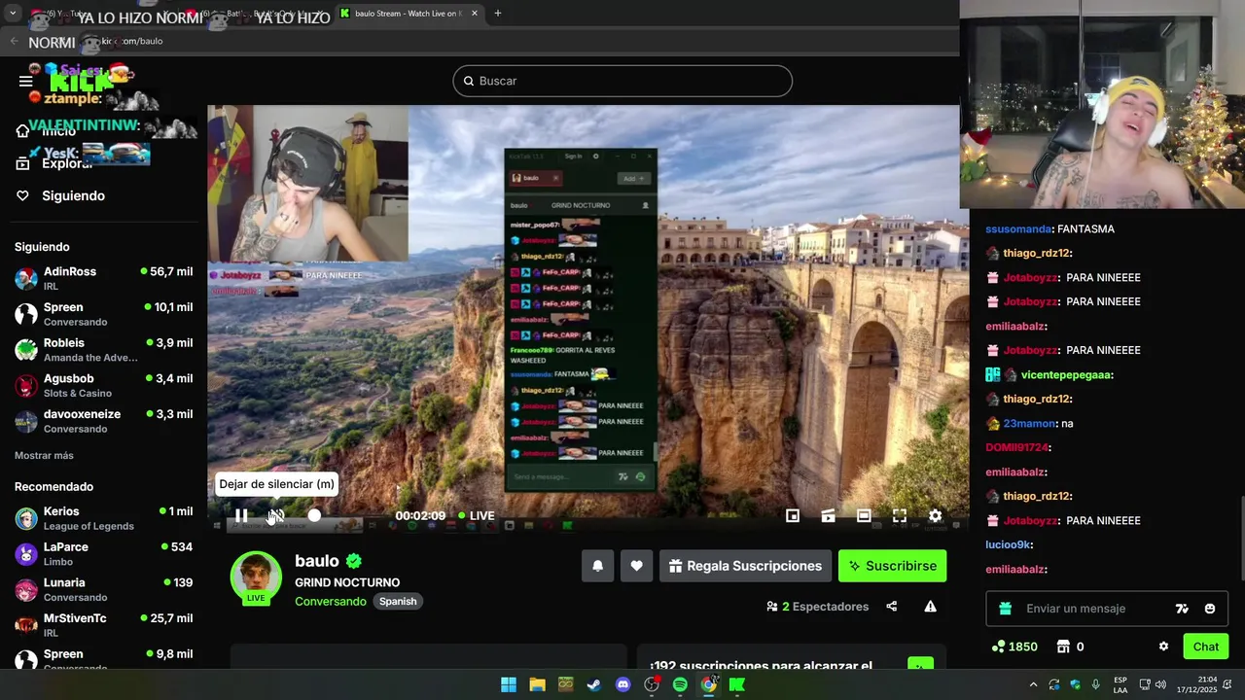Adjust the player volume slider knob
This screenshot has height=700, width=1245.
[314, 515]
